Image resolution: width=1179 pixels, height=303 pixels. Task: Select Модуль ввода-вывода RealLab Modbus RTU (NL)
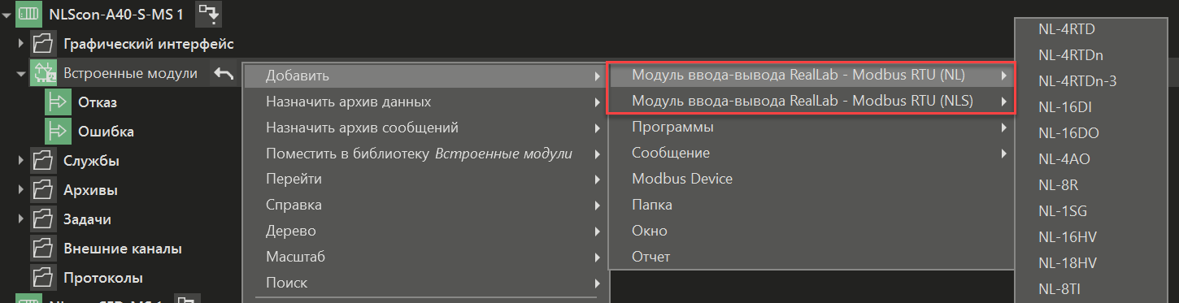811,76
